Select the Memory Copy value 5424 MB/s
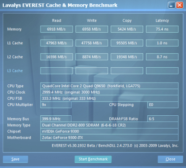This screenshot has height=168, width=186. [127, 29]
